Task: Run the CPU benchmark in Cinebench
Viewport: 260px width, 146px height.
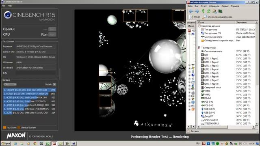Action: 52,34
